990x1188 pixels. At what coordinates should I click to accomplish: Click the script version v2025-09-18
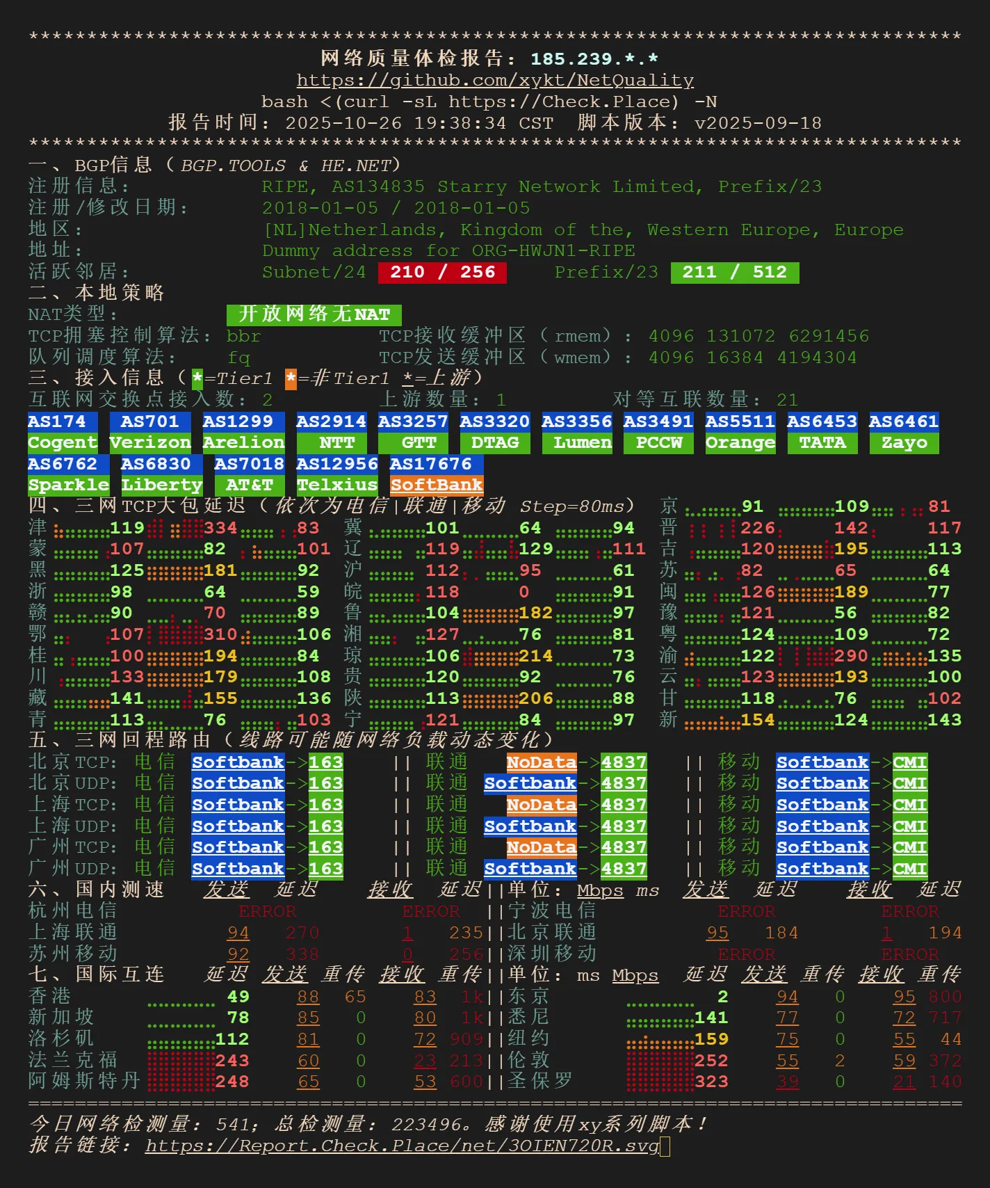point(758,123)
